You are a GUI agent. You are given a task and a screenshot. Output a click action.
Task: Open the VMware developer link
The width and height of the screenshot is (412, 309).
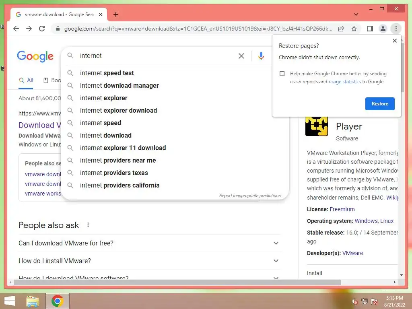click(352, 253)
